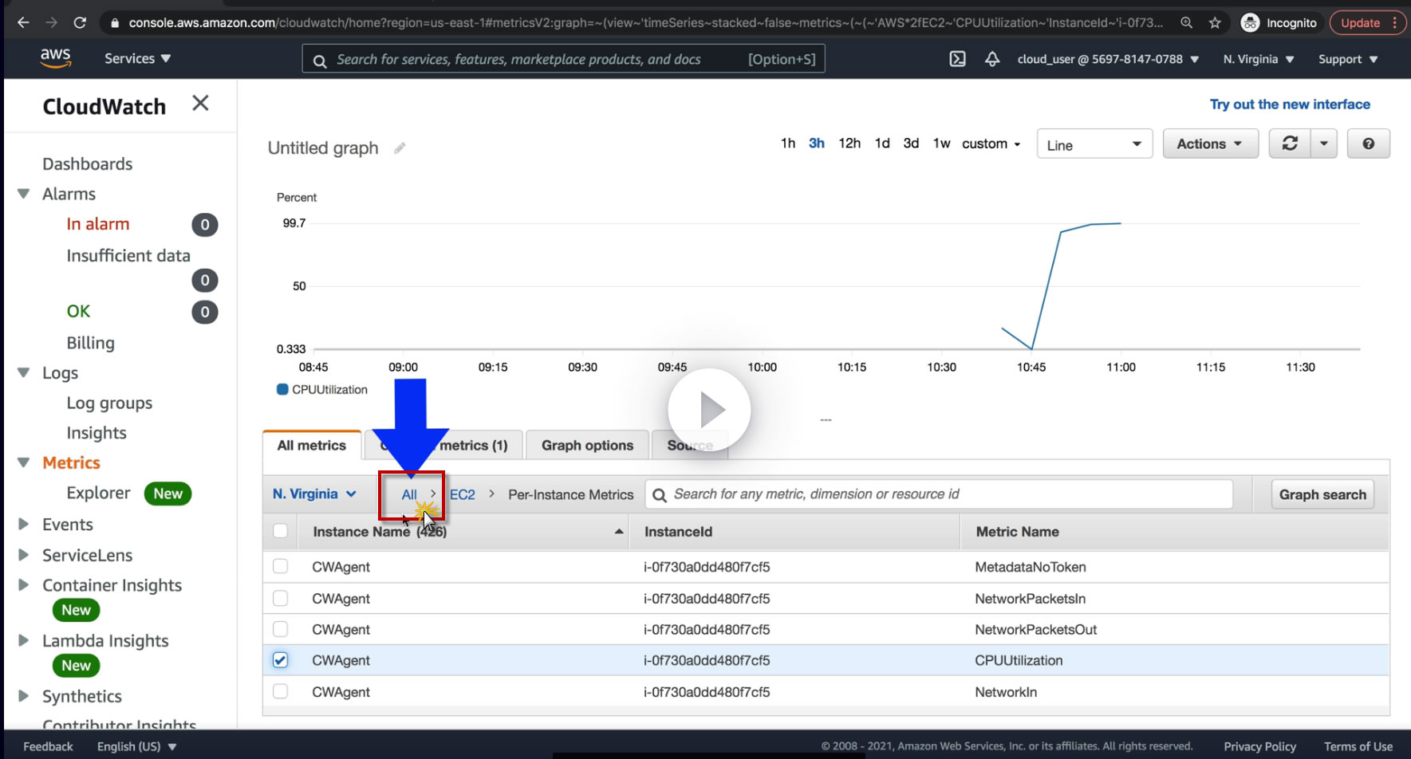Close the CloudWatch sidebar panel
Image resolution: width=1411 pixels, height=759 pixels.
pyautogui.click(x=200, y=103)
